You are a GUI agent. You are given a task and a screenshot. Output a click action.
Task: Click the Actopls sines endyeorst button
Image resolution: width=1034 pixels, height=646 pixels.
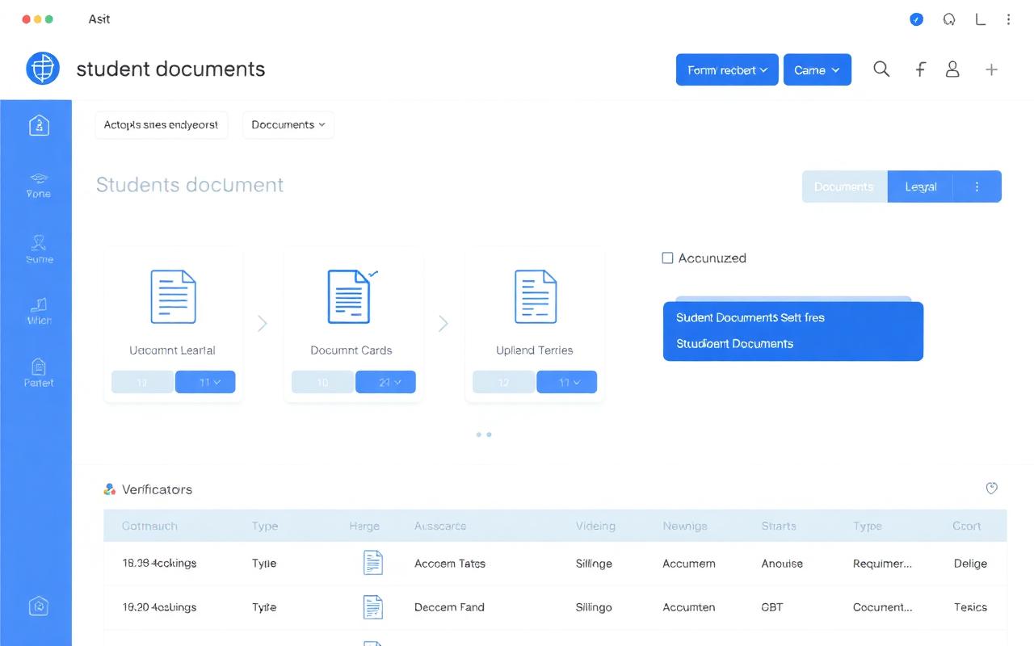[162, 125]
